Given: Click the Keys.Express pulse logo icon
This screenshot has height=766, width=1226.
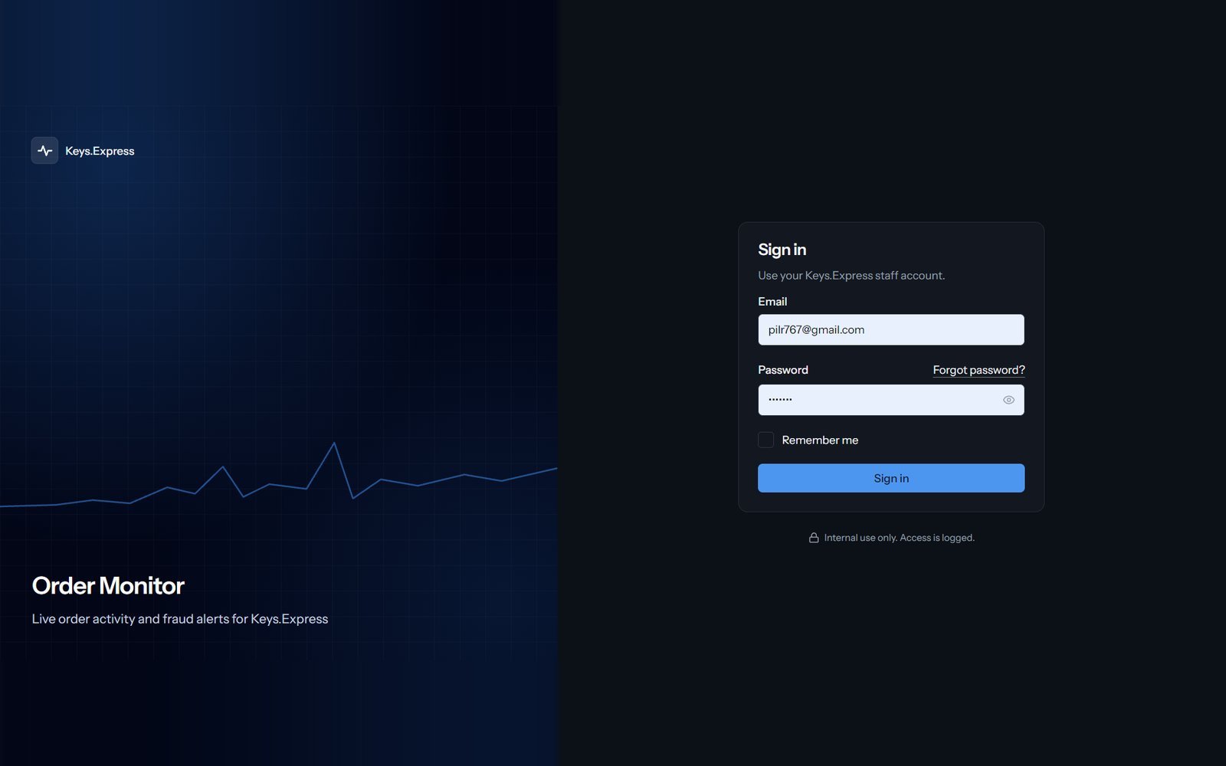Looking at the screenshot, I should 44,151.
